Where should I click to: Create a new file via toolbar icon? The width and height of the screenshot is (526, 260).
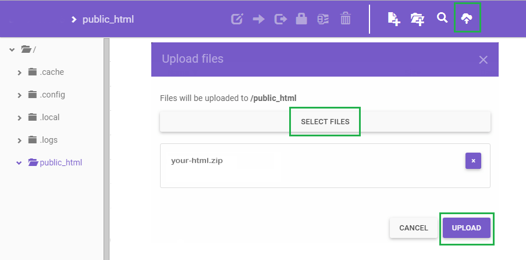point(394,19)
